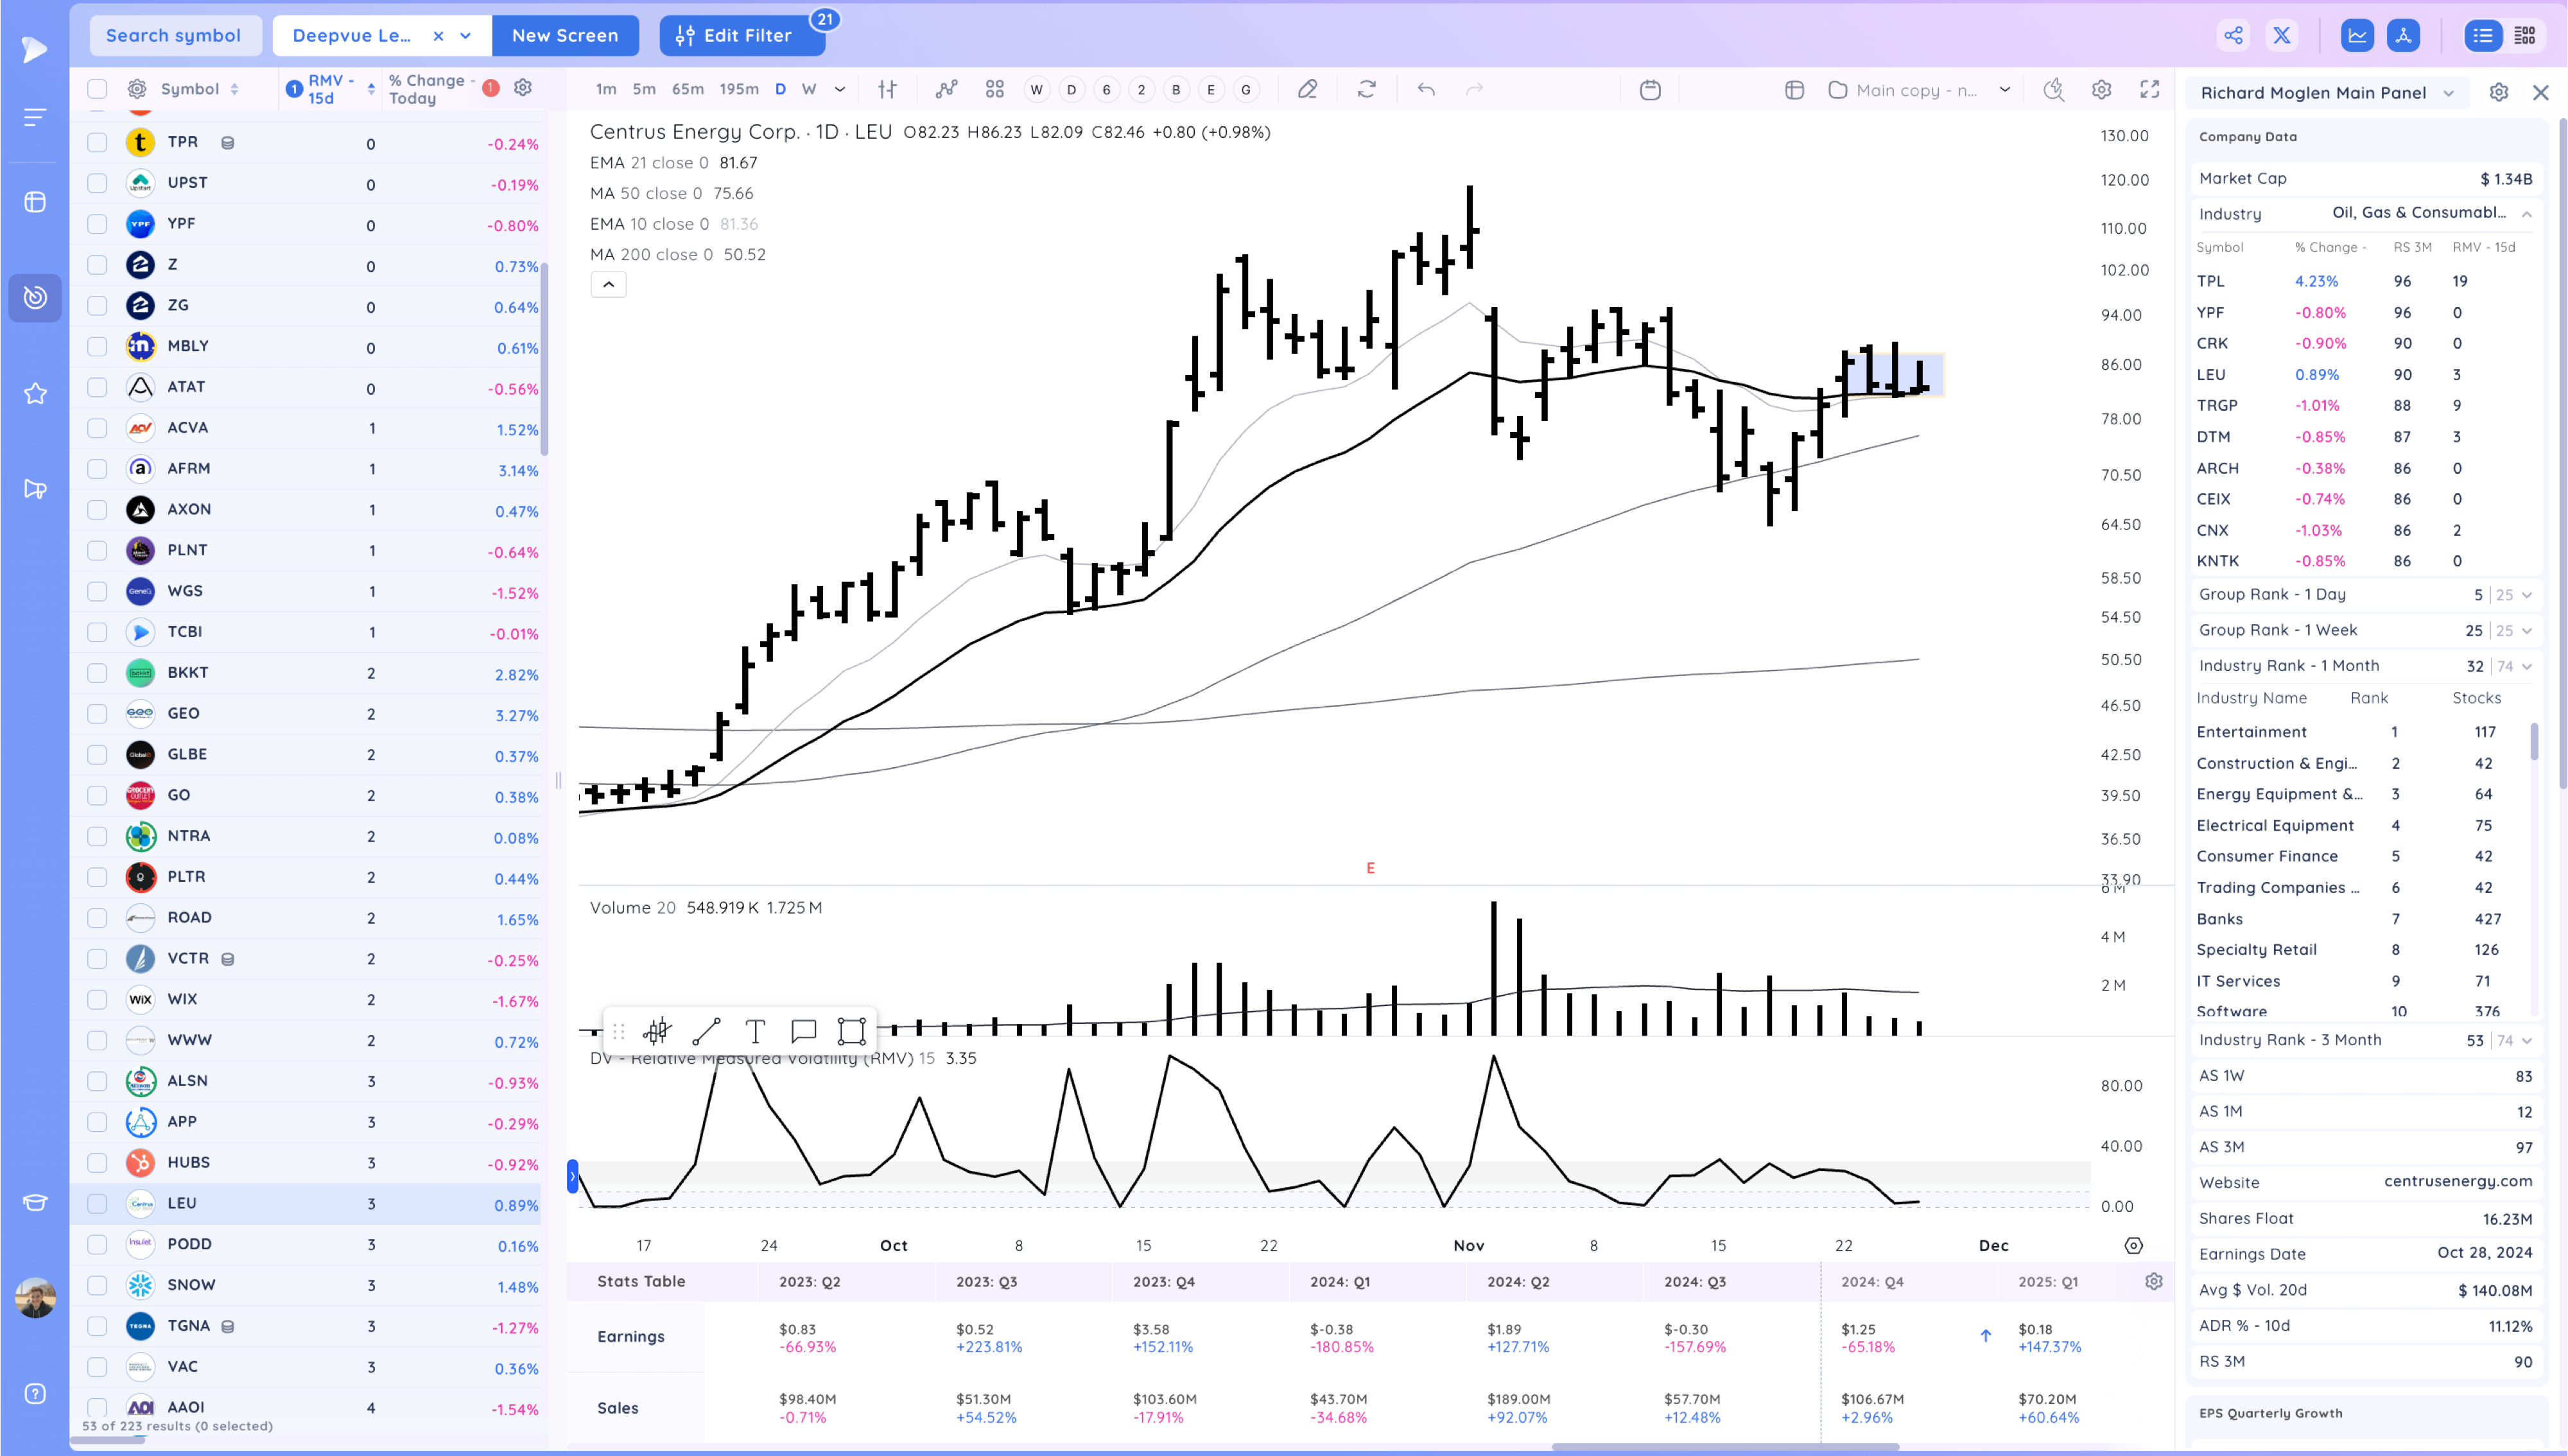
Task: Check the PLTR row checkbox
Action: coord(97,876)
